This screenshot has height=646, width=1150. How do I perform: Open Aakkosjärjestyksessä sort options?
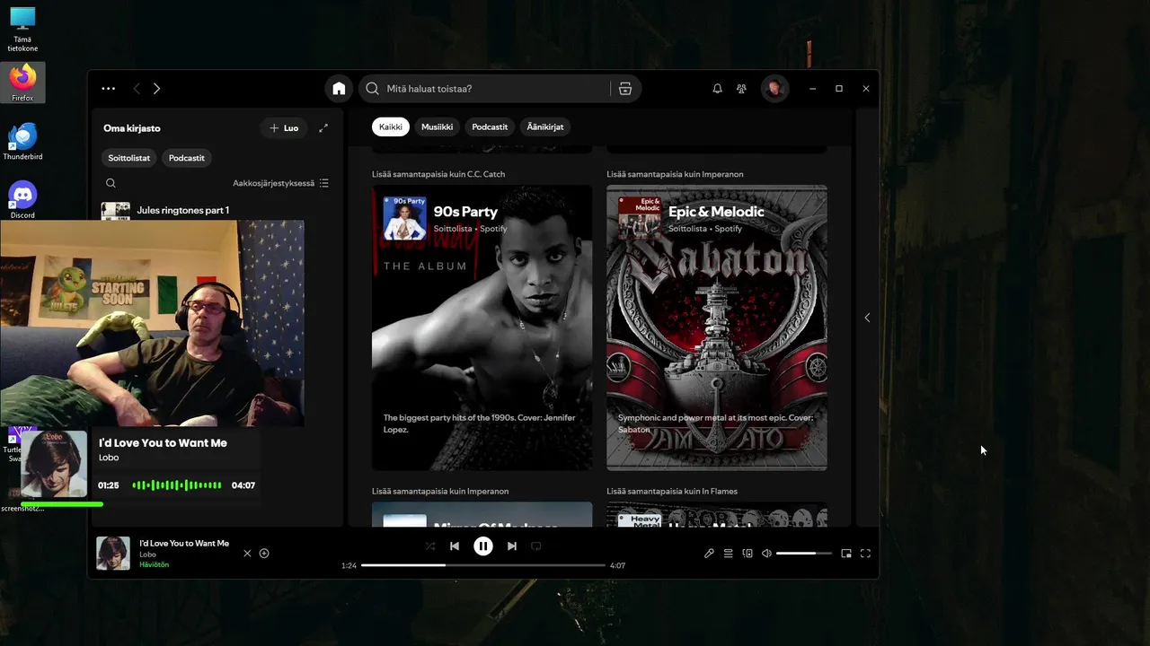[280, 183]
